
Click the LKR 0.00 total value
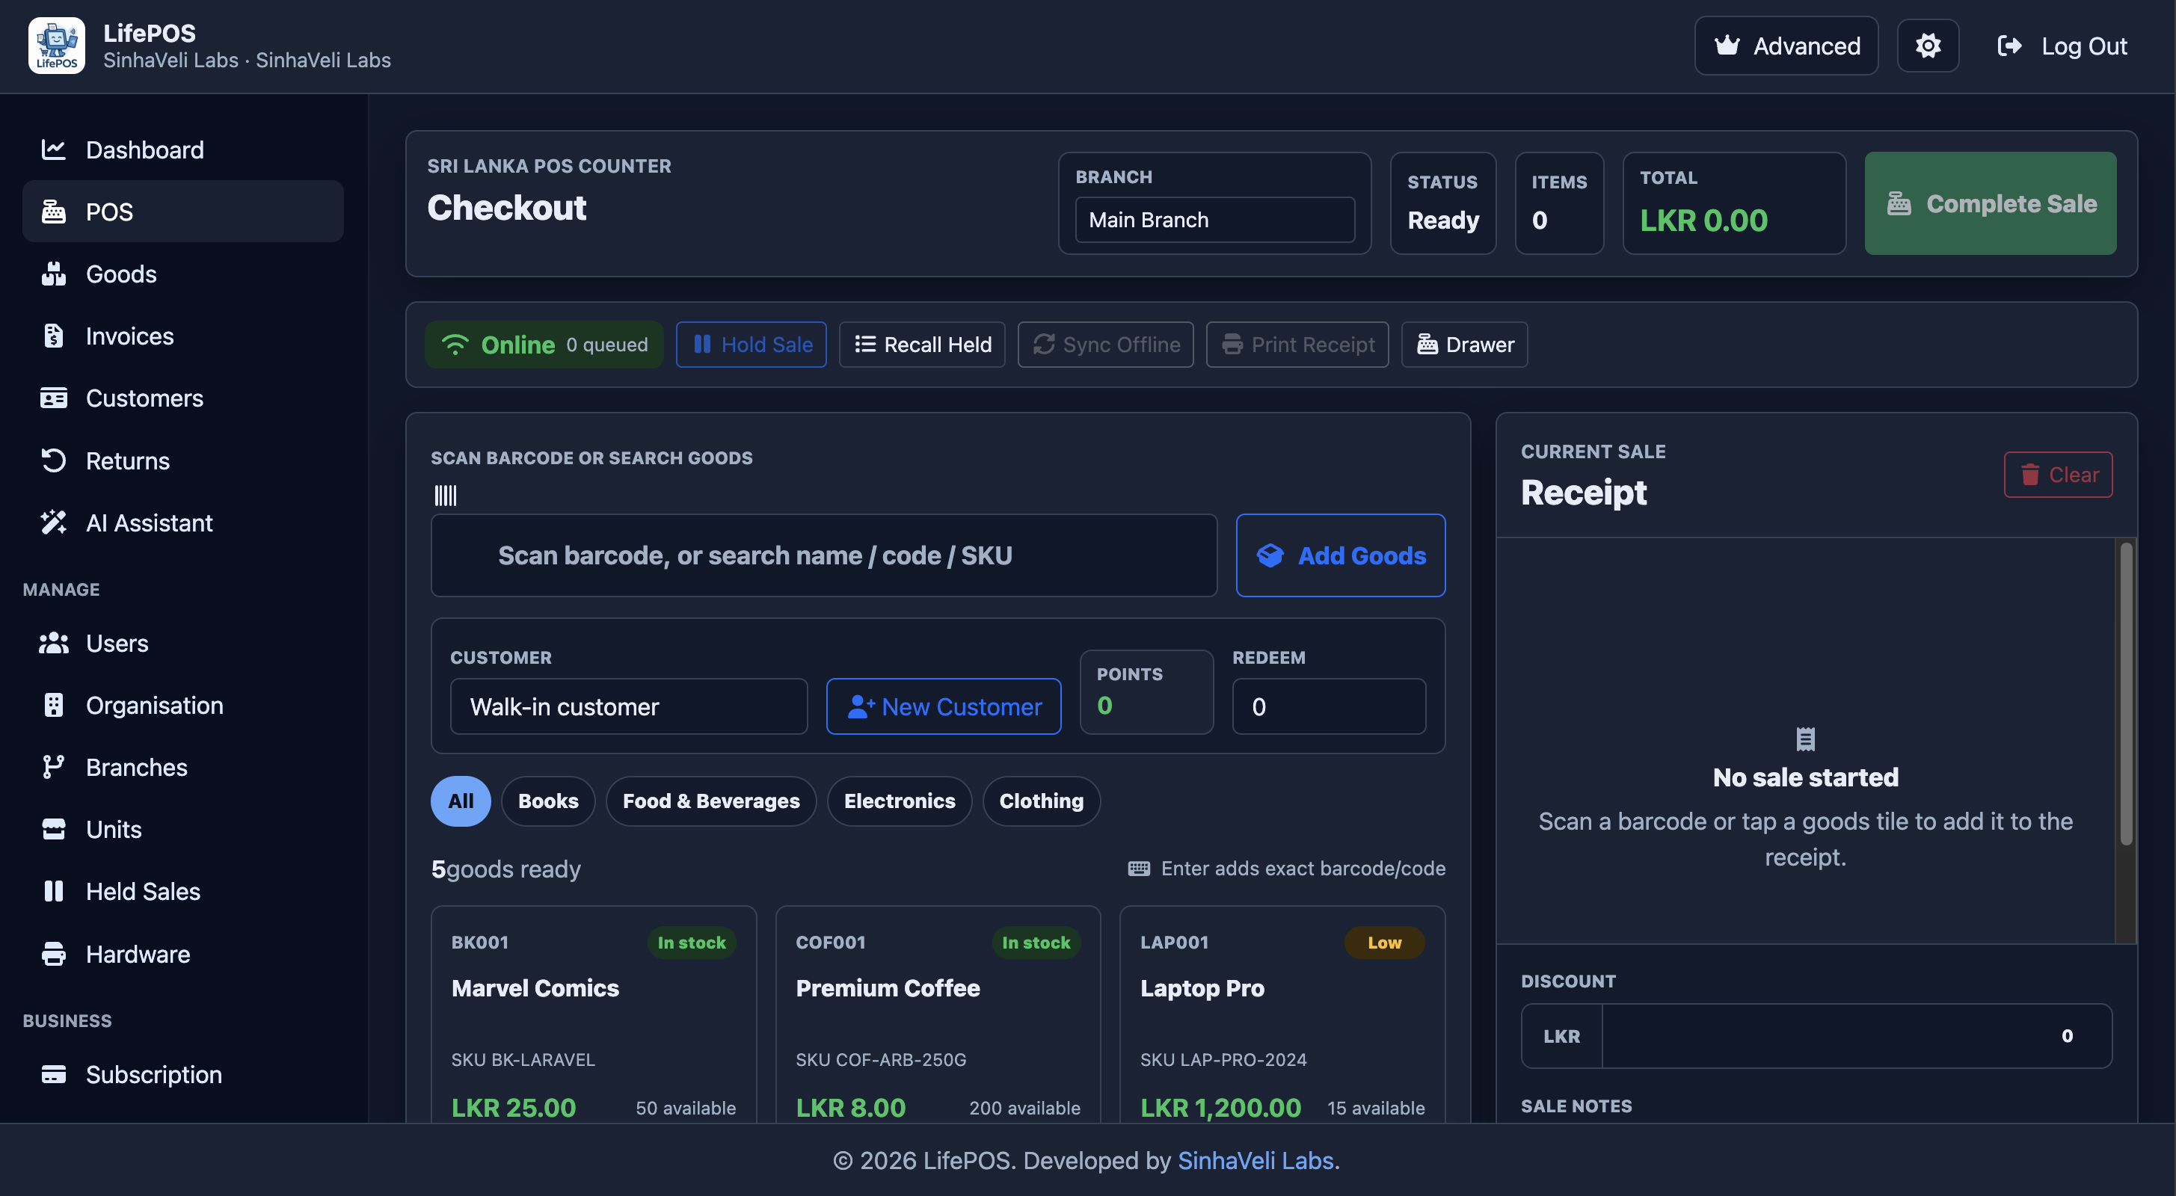point(1703,221)
